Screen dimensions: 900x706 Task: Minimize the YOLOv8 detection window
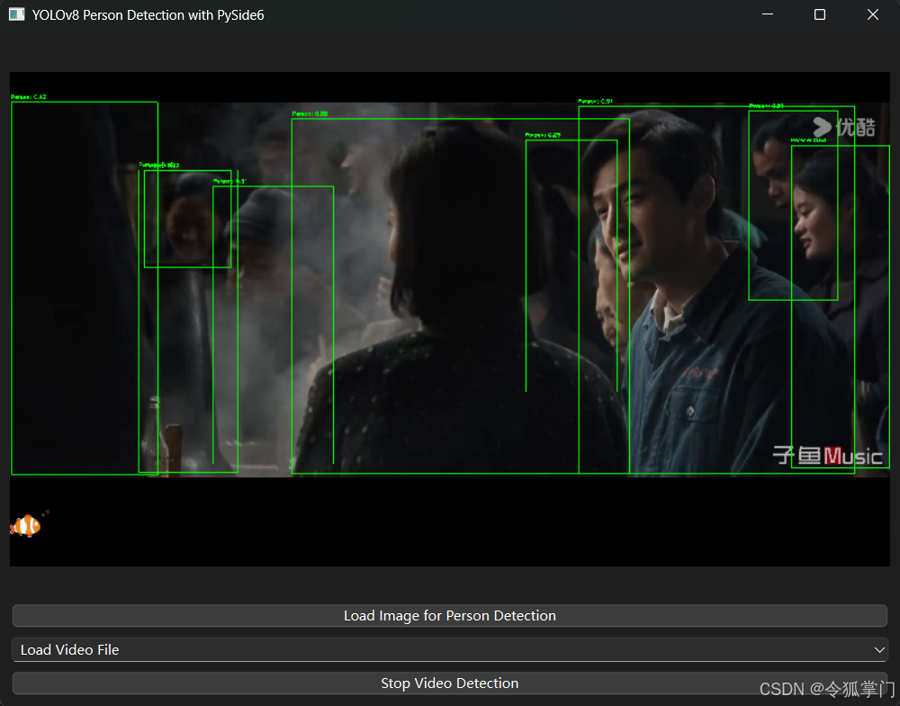pos(768,15)
